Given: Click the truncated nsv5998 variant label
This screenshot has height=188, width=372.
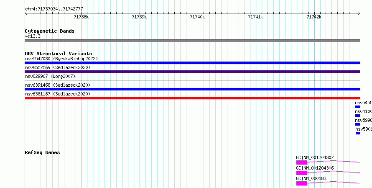Looking at the screenshot, I should (x=364, y=120).
